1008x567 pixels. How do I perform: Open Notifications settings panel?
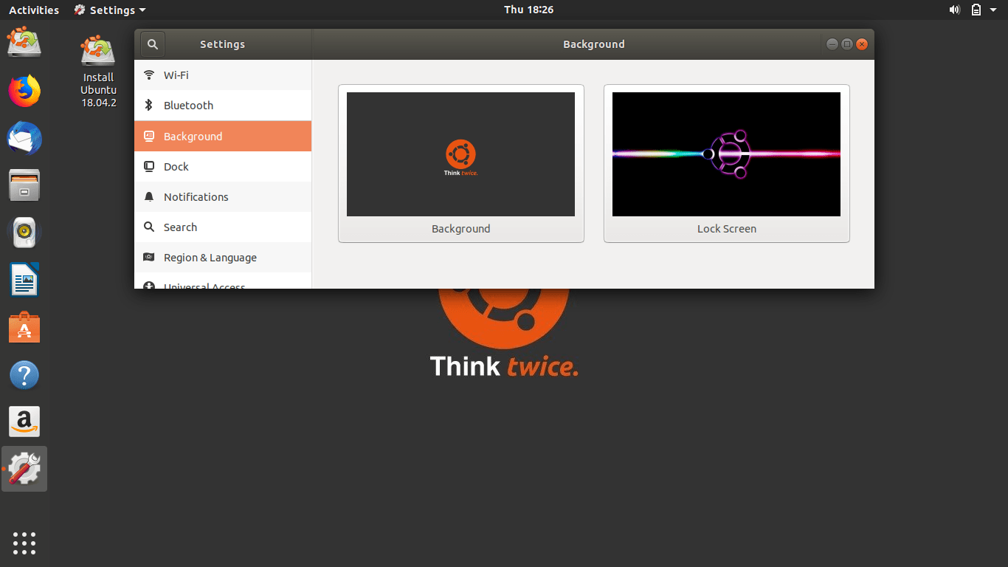click(x=223, y=197)
